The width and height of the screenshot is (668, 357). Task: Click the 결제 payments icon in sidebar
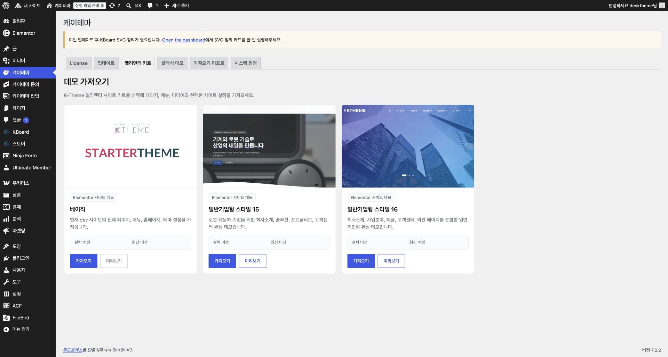point(6,207)
